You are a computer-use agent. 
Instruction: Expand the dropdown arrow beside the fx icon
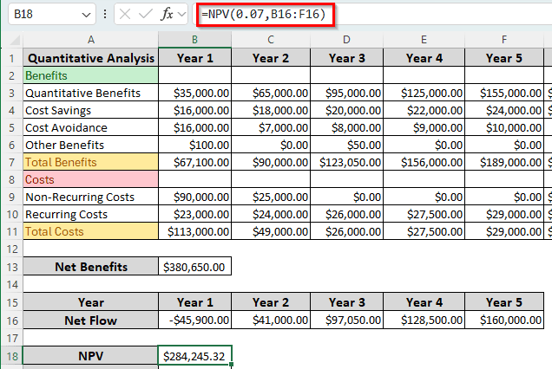[x=181, y=15]
